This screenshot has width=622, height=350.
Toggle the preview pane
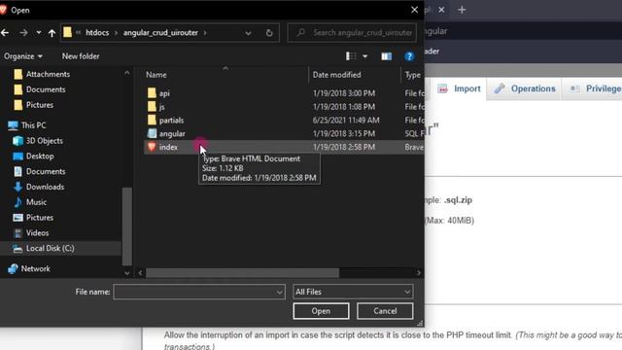[387, 56]
